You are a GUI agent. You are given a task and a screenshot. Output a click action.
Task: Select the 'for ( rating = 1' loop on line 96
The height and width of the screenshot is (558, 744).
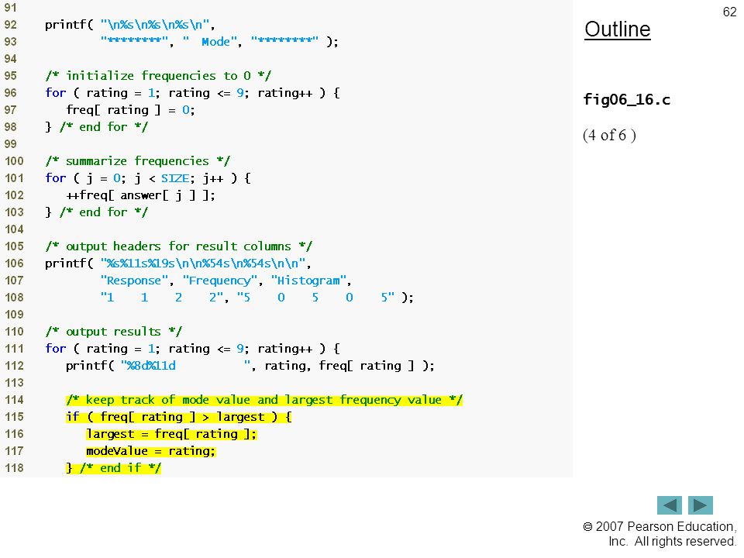193,93
